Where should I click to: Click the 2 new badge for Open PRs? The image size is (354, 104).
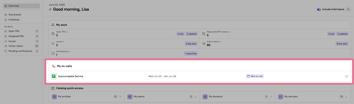click(180, 34)
